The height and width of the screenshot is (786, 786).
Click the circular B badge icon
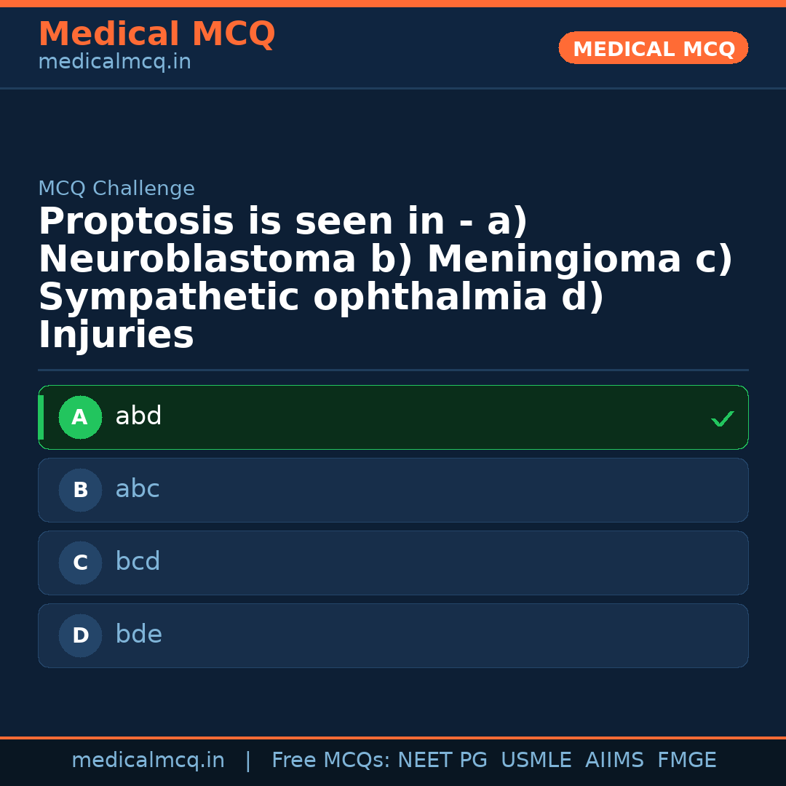(x=80, y=490)
